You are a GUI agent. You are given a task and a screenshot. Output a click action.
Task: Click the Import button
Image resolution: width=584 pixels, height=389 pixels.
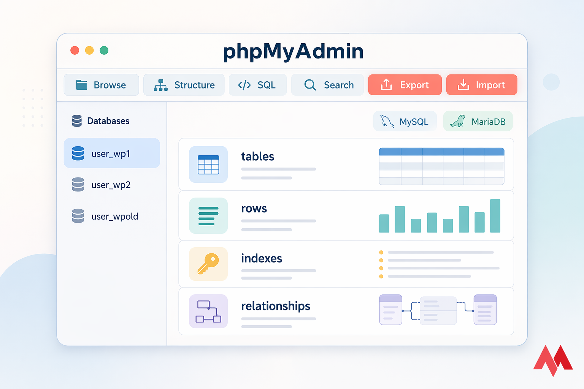tap(482, 85)
